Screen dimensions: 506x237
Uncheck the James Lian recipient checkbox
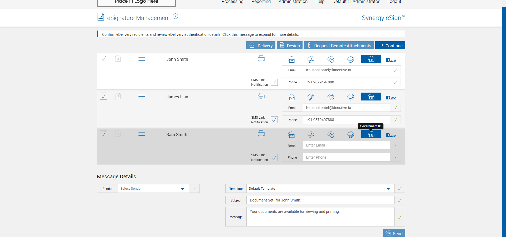point(104,96)
